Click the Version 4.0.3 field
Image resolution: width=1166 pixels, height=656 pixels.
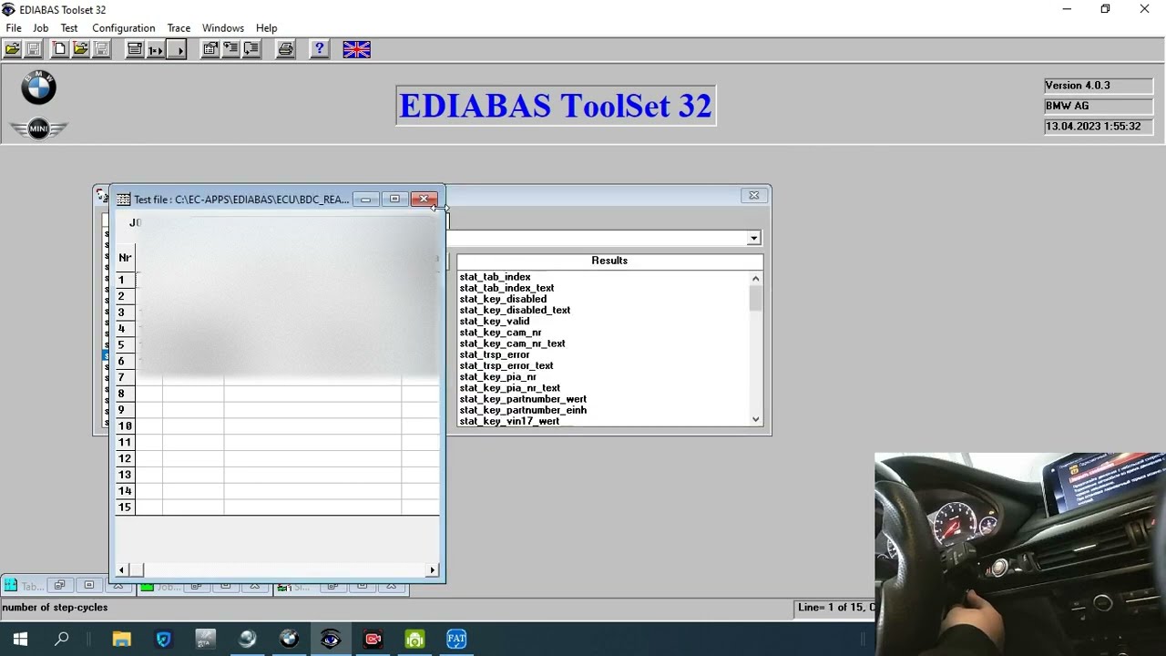click(x=1099, y=86)
